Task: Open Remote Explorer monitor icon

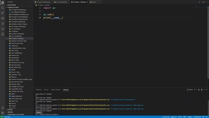Action: pos(3,29)
